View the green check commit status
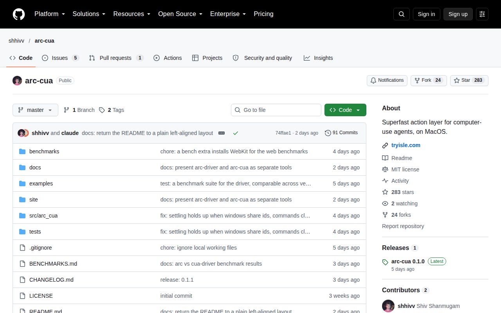Image resolution: width=501 pixels, height=313 pixels. pos(236,133)
